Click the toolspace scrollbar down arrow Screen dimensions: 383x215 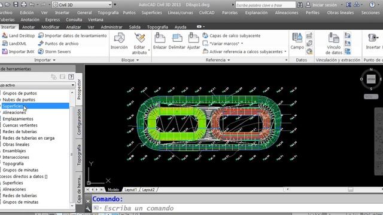click(72, 206)
